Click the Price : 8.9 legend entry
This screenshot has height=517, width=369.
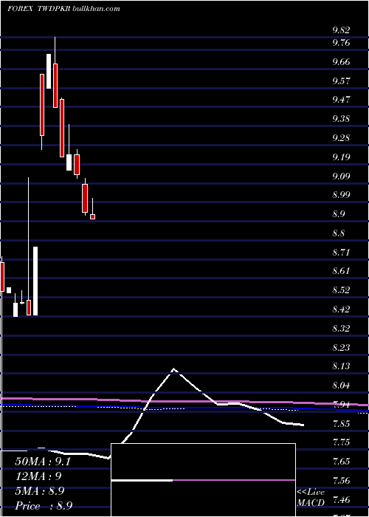44,506
